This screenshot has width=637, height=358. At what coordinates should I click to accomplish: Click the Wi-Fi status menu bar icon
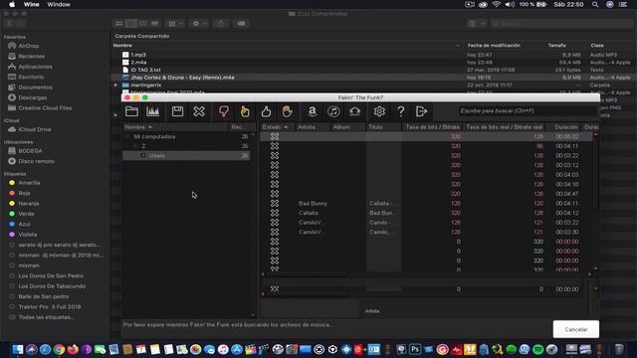(496, 4)
